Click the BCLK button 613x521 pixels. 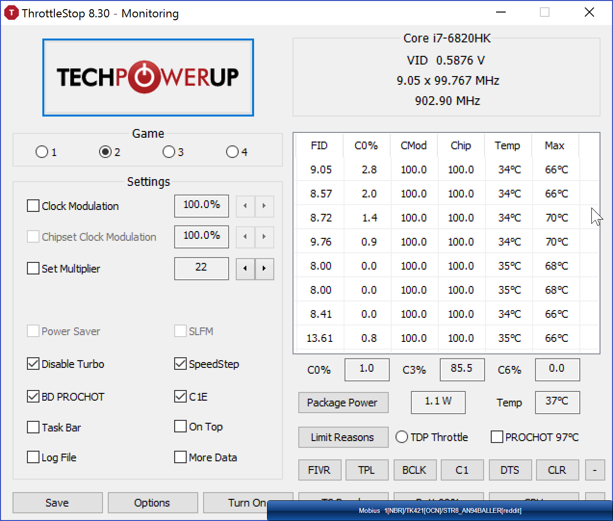coord(415,470)
